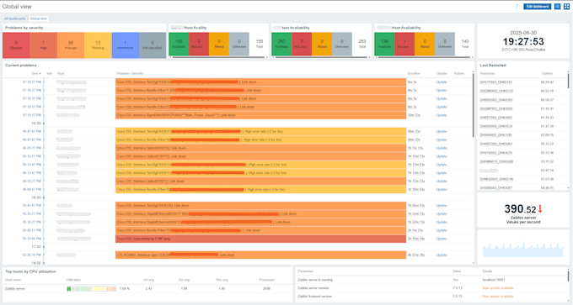The height and width of the screenshot is (305, 573).
Task: Click the Duration column header
Action: click(x=414, y=74)
